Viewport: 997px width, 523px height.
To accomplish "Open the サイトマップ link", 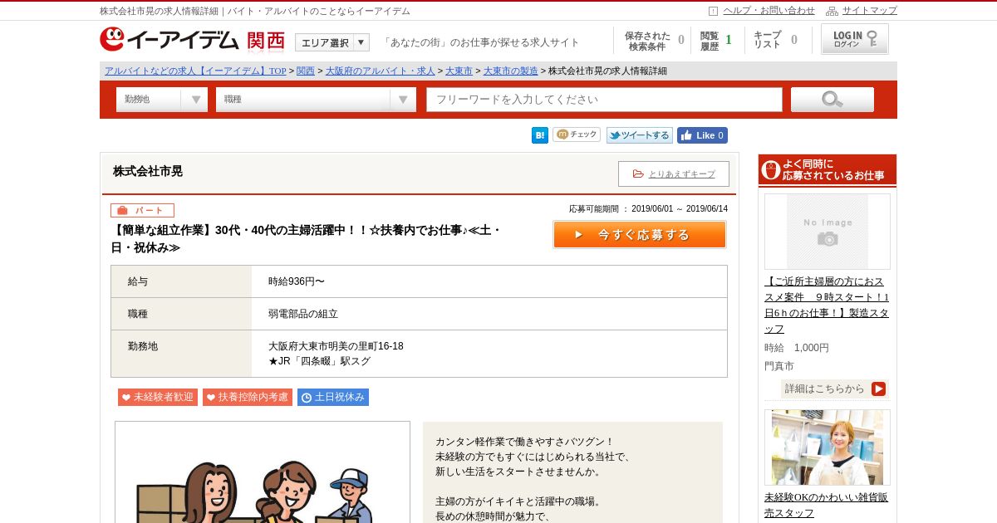I will point(870,11).
